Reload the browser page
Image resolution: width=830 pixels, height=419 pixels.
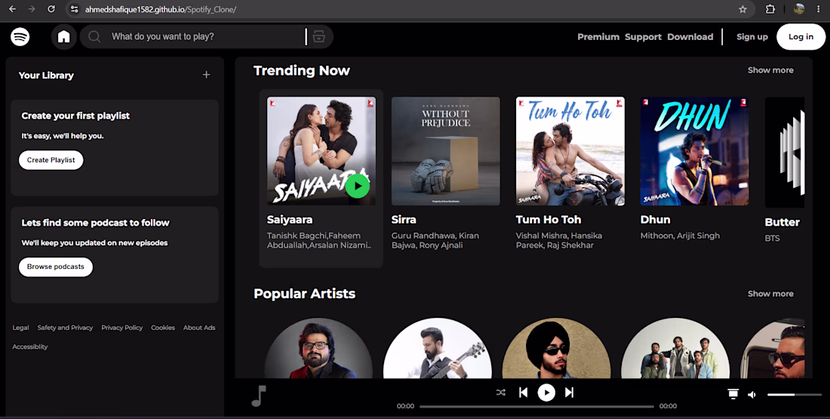(x=51, y=9)
